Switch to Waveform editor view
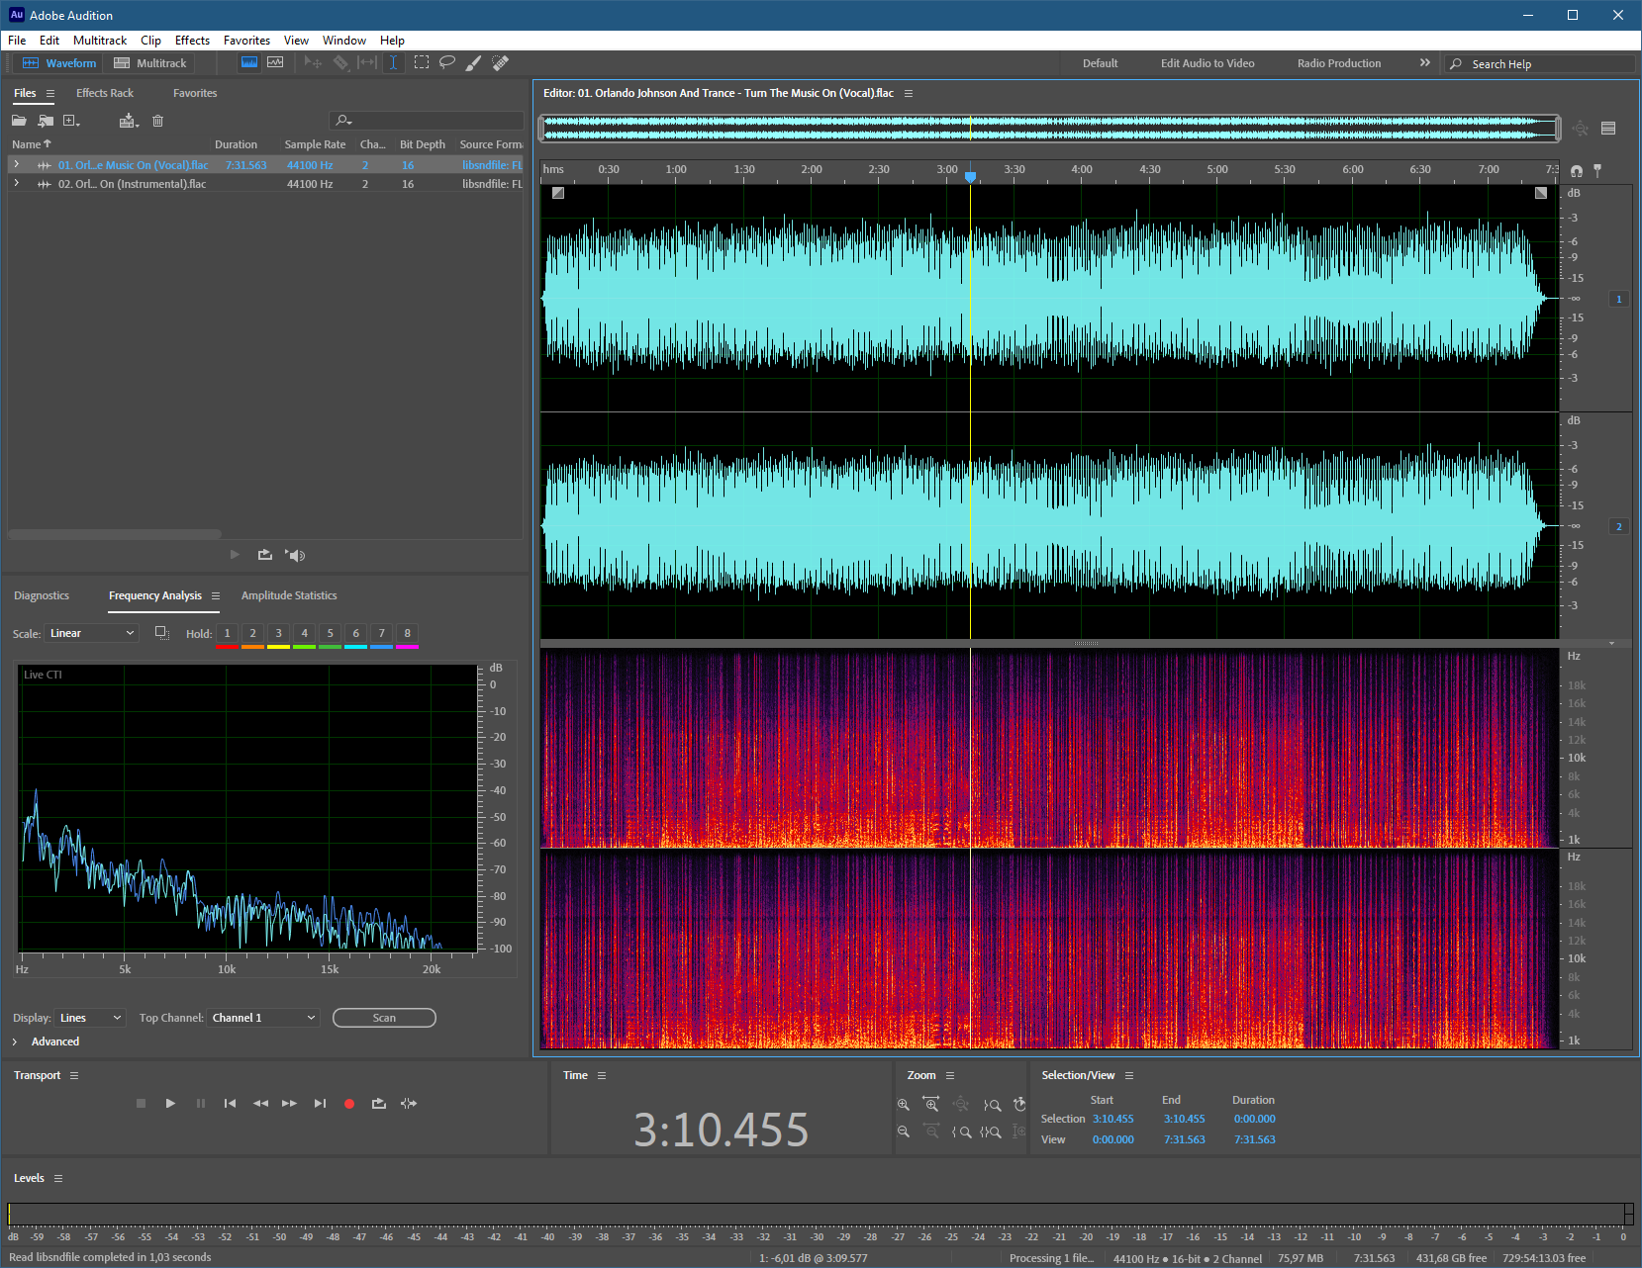Image resolution: width=1642 pixels, height=1268 pixels. coord(59,63)
